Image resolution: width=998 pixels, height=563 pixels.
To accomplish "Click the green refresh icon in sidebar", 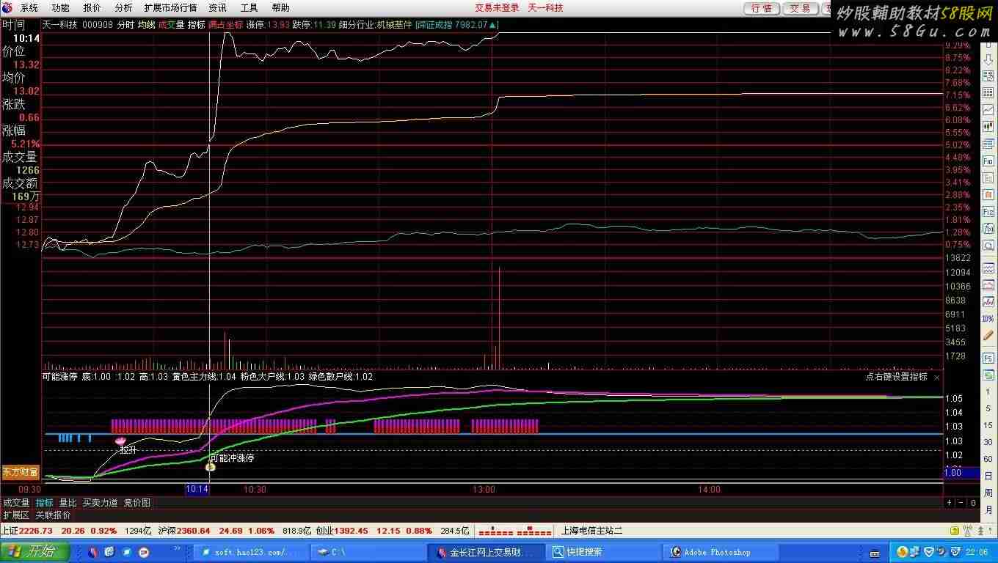I will [988, 375].
